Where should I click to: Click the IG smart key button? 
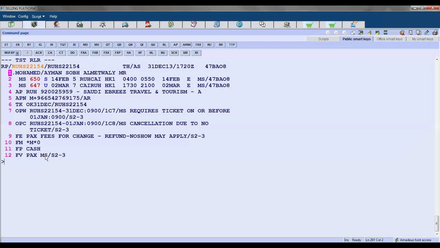pos(40,45)
